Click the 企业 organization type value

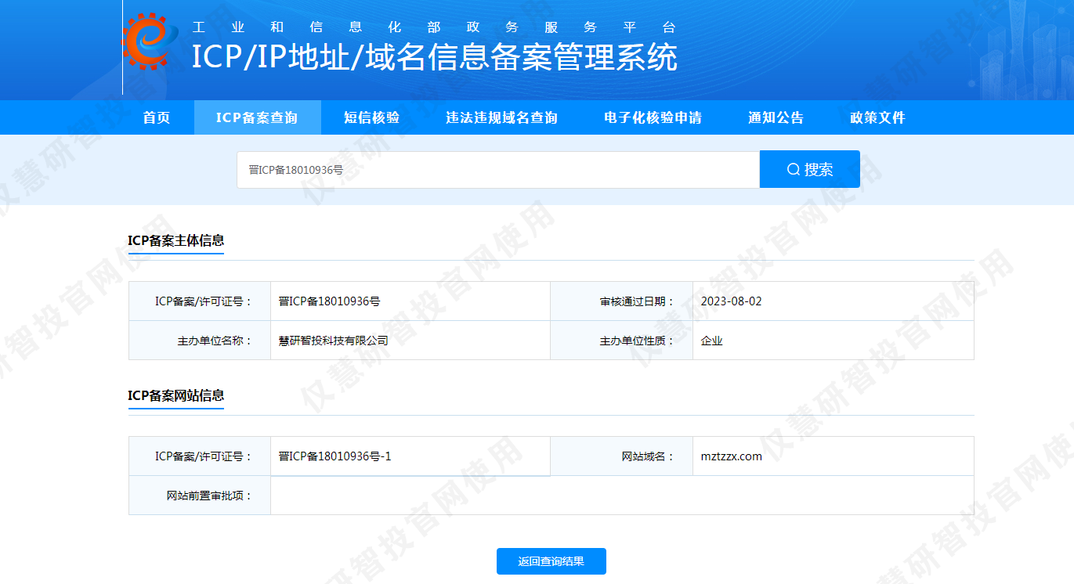[x=711, y=341]
